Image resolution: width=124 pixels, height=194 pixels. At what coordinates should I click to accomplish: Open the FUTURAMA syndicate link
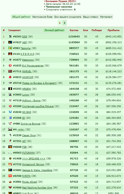click(28, 153)
